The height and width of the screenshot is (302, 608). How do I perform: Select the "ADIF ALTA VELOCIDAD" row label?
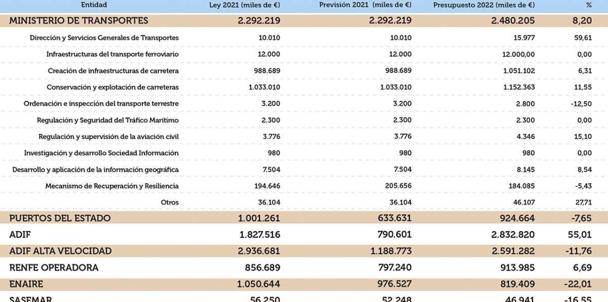[60, 251]
